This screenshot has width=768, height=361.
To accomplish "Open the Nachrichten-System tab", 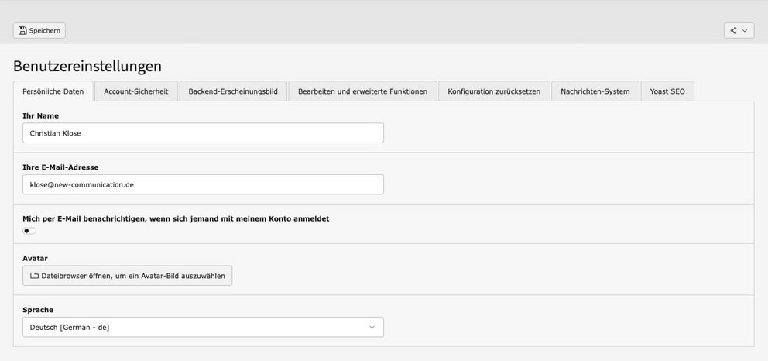I will (595, 91).
